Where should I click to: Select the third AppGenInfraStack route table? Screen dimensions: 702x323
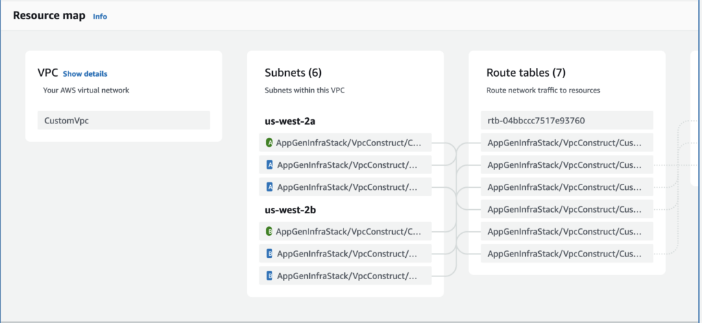coord(566,187)
